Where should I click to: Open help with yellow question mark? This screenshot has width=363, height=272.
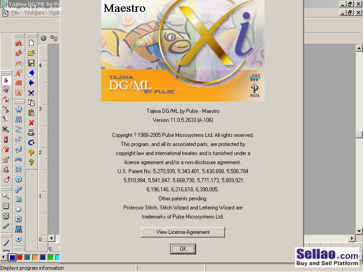click(x=31, y=162)
